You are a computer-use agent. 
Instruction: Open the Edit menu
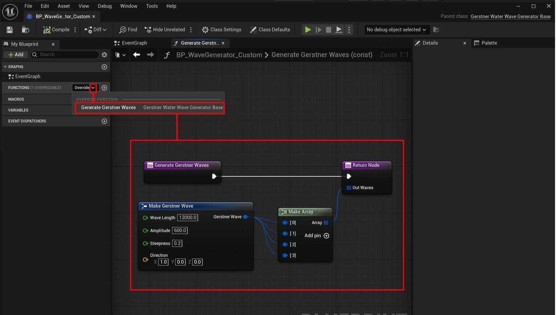44,6
